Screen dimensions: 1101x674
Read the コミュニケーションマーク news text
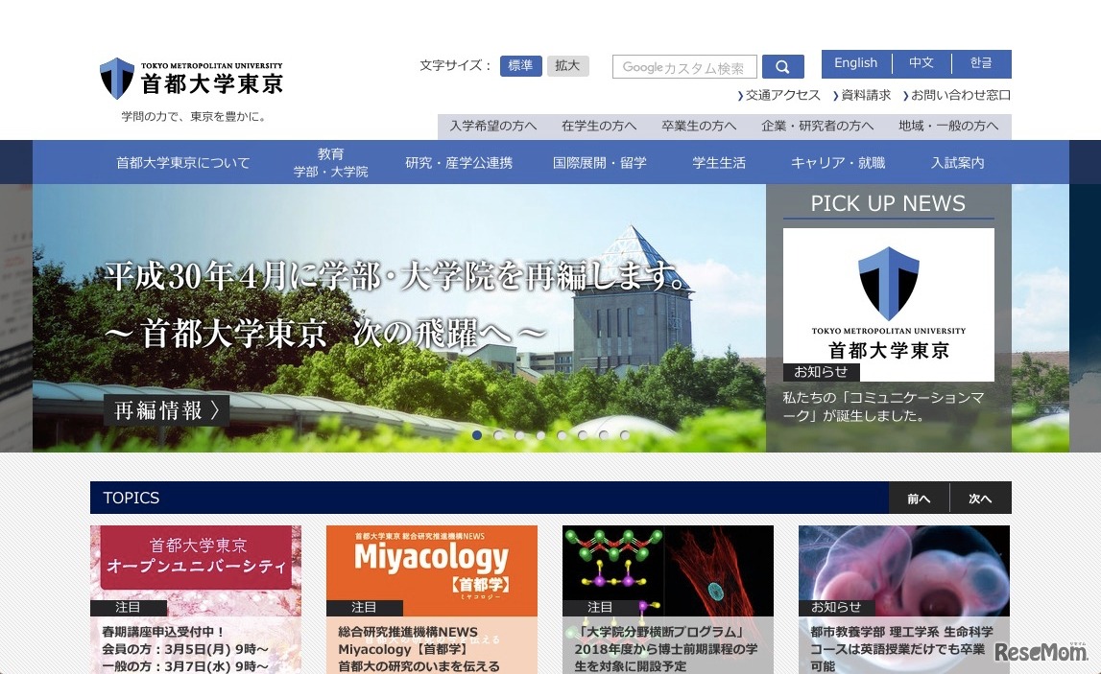[x=883, y=407]
